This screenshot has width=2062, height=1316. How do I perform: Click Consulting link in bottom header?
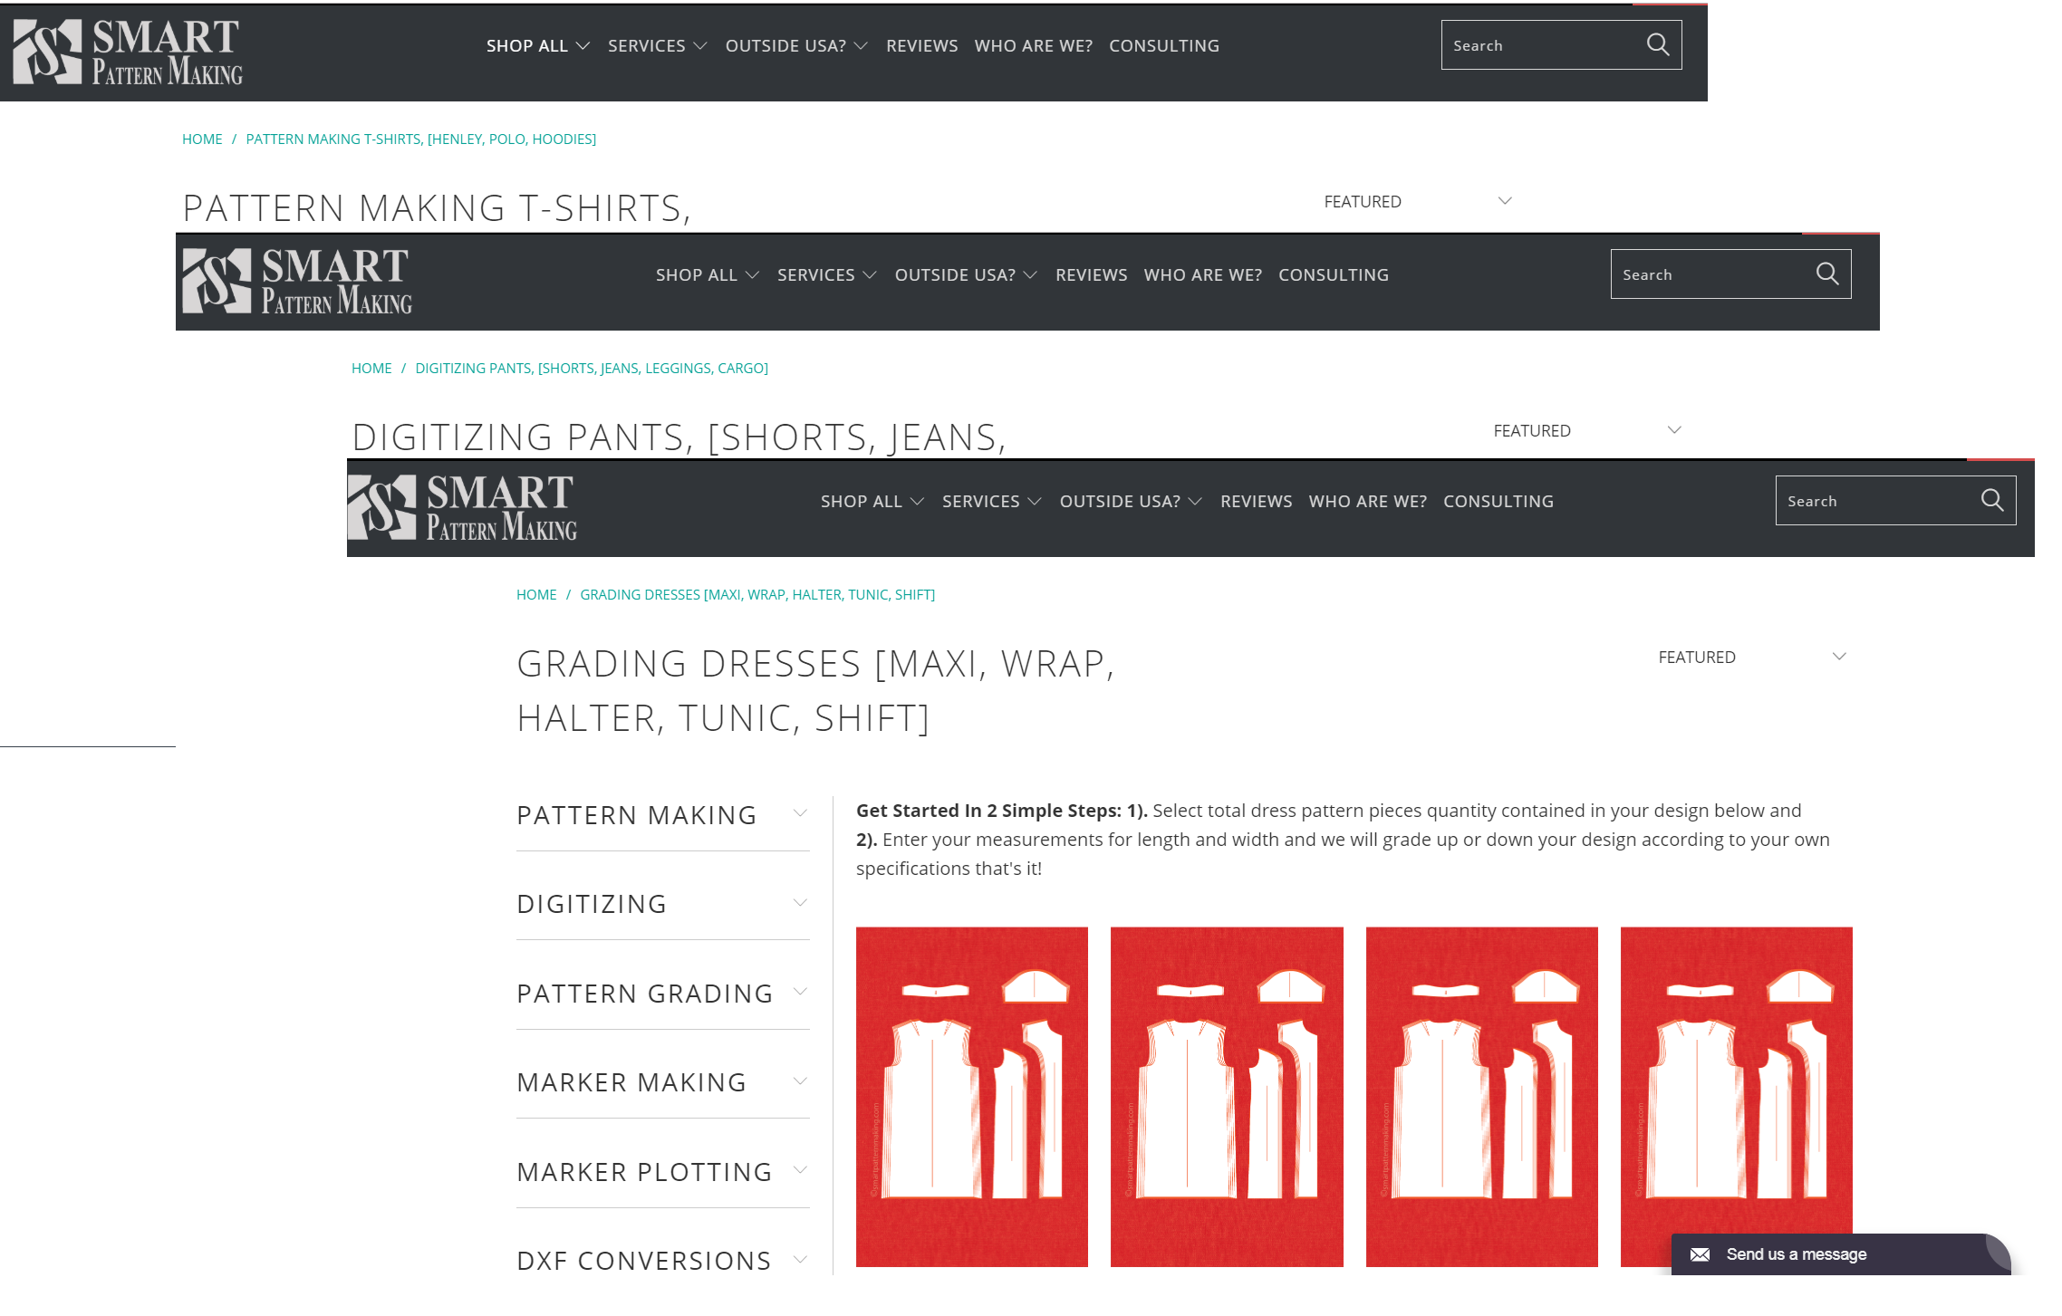tap(1498, 501)
